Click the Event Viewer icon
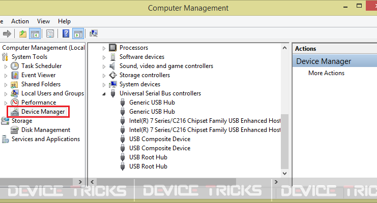 click(15, 75)
